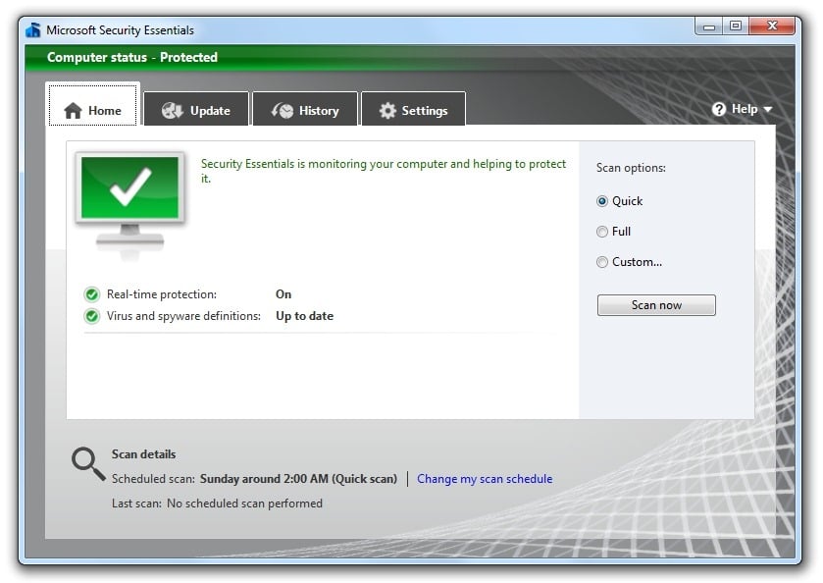Select the Full scan option
The image size is (823, 583).
click(x=602, y=232)
